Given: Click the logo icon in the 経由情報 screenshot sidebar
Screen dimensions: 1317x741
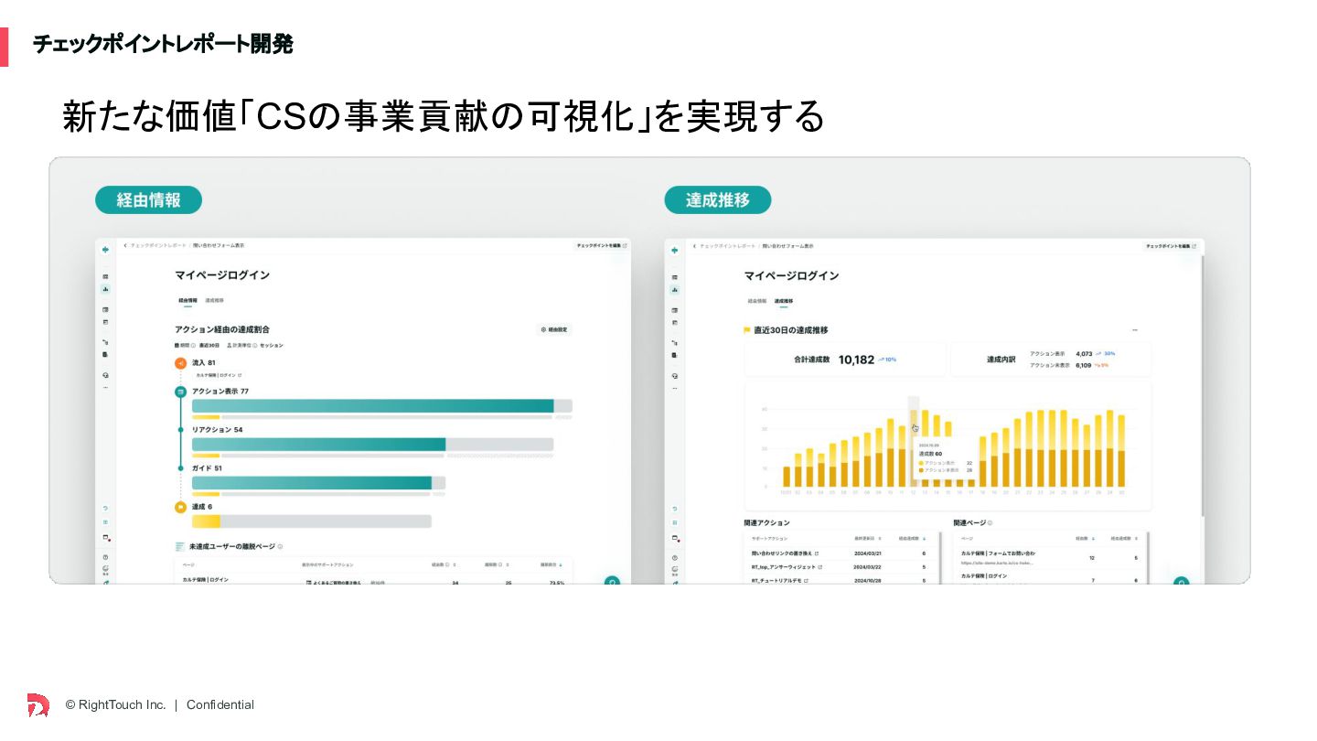Looking at the screenshot, I should 105,249.
